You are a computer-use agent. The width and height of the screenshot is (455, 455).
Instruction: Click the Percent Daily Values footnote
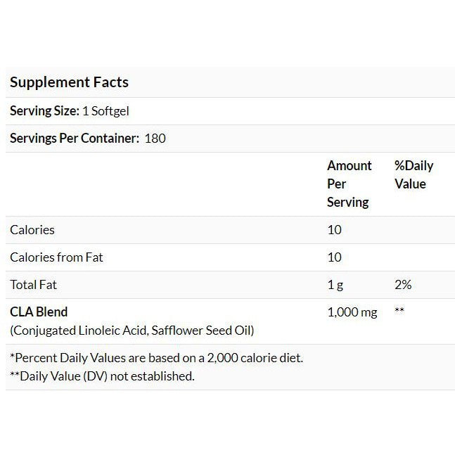pos(156,358)
